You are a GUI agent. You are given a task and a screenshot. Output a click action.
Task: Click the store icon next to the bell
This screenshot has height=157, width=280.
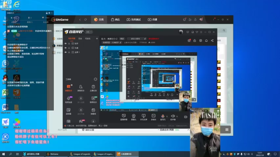[x=201, y=40]
